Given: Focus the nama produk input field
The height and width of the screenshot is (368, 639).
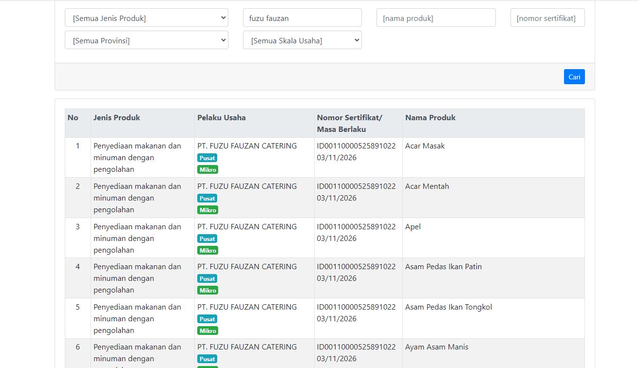Looking at the screenshot, I should coord(435,18).
